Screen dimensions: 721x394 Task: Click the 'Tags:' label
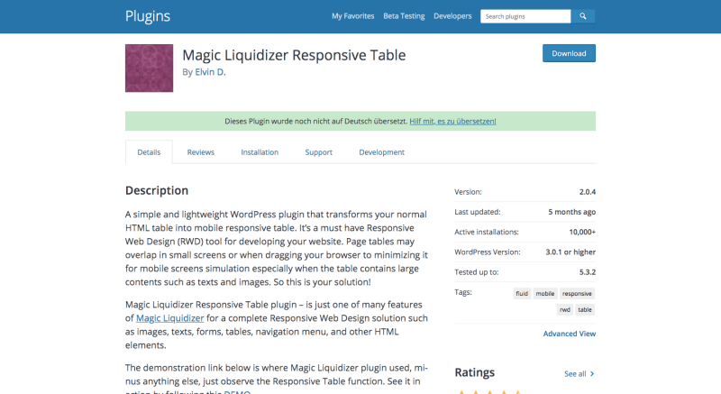pyautogui.click(x=463, y=292)
